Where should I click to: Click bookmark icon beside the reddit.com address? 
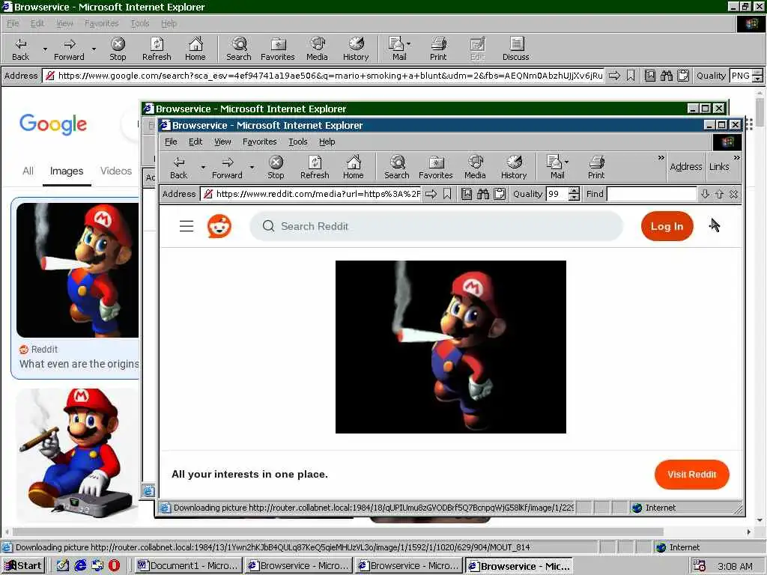point(447,194)
